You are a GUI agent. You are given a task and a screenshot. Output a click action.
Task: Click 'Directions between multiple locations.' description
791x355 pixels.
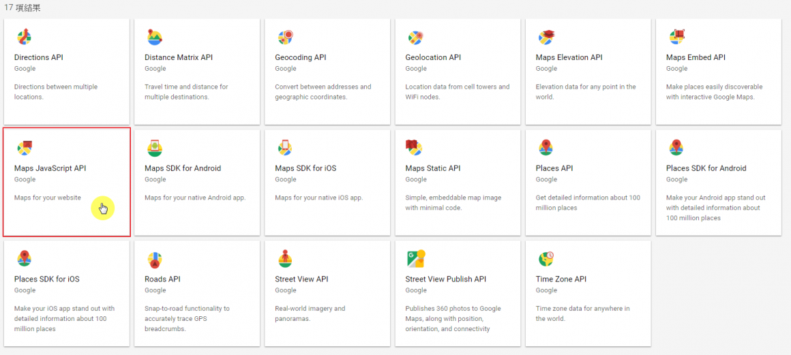pyautogui.click(x=55, y=92)
